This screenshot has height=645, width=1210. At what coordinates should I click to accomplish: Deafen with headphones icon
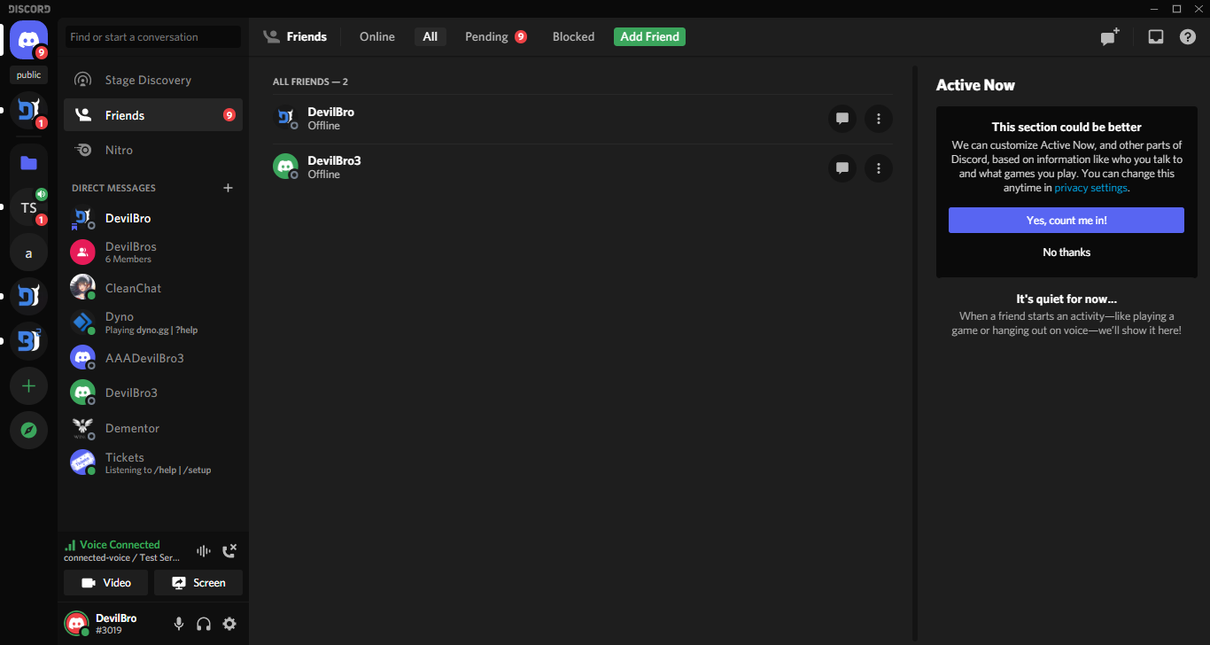204,624
